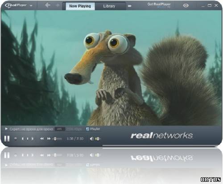Image resolution: width=223 pixels, height=184 pixels.
Task: Toggle the eye view mode icon
Action: click(186, 5)
